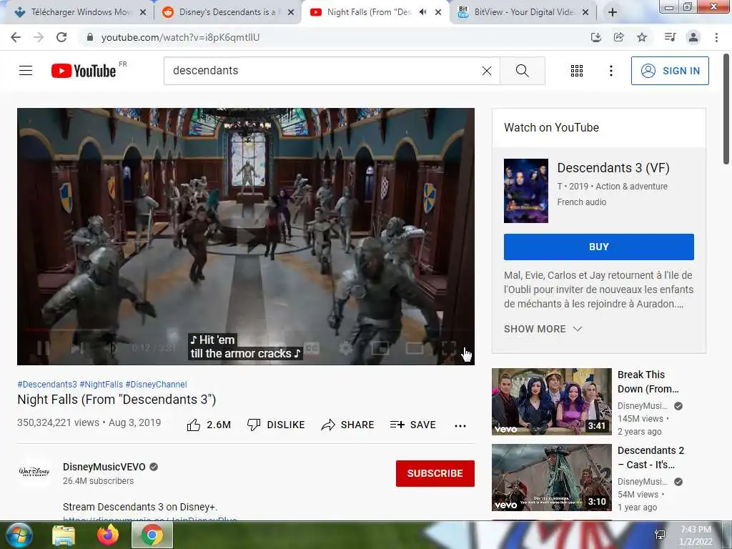Buy Descendants 3 (VF)

click(598, 247)
